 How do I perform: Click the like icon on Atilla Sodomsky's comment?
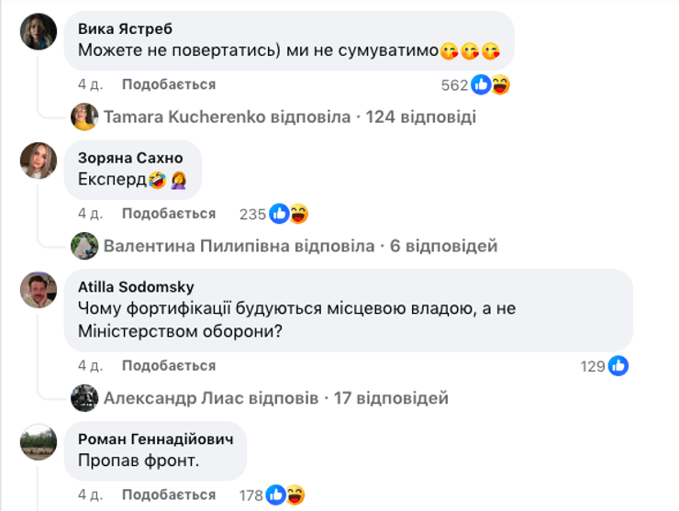pos(618,366)
